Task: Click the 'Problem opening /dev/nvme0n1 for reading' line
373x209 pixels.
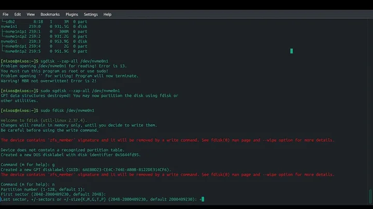Action: point(64,66)
